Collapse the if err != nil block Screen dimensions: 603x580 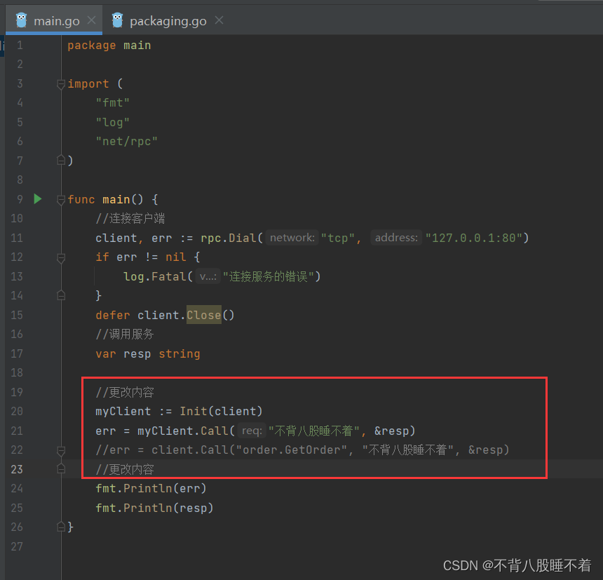(x=61, y=257)
